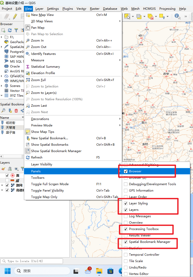Click the zoom-to-bookmark magnifier icon
Image resolution: width=193 pixels, height=277 pixels.
pyautogui.click(x=3, y=111)
